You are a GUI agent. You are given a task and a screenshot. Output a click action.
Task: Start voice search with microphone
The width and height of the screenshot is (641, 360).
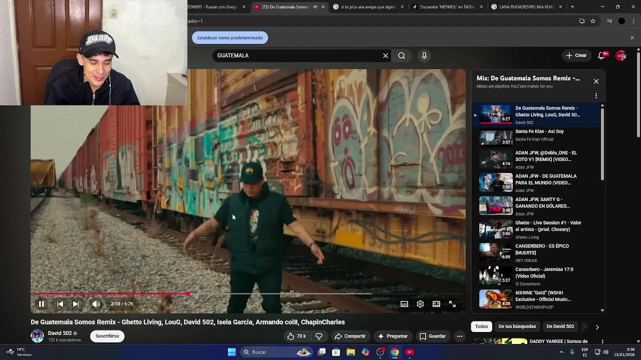tap(424, 55)
